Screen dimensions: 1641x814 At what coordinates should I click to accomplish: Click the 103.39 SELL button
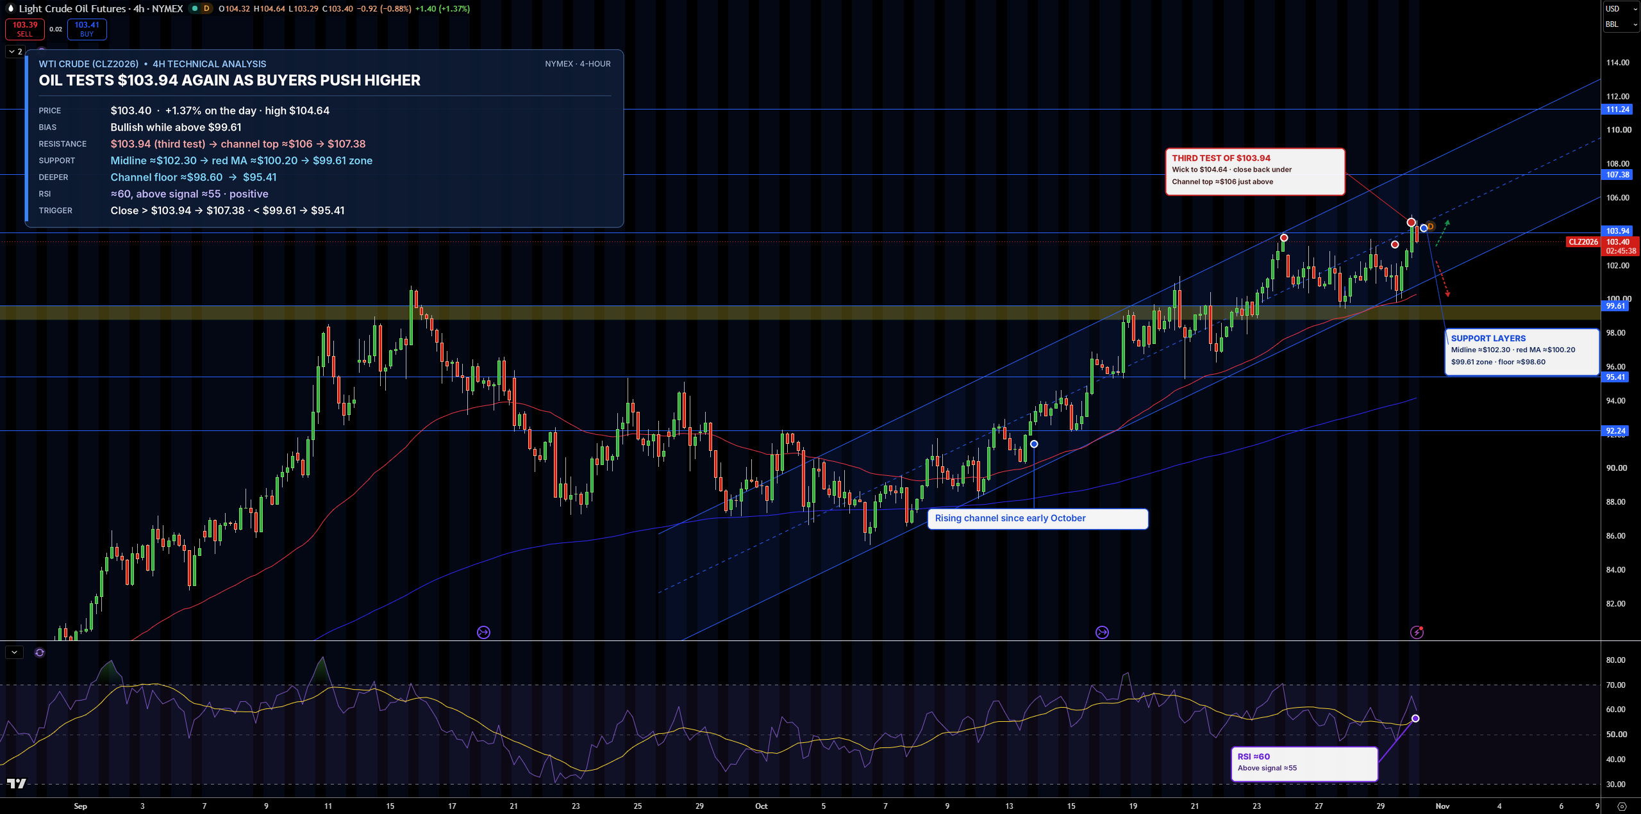25,29
